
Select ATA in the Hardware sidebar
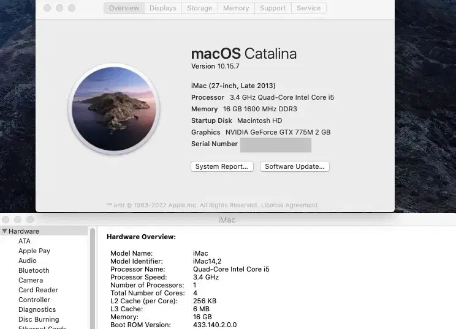[x=25, y=241]
